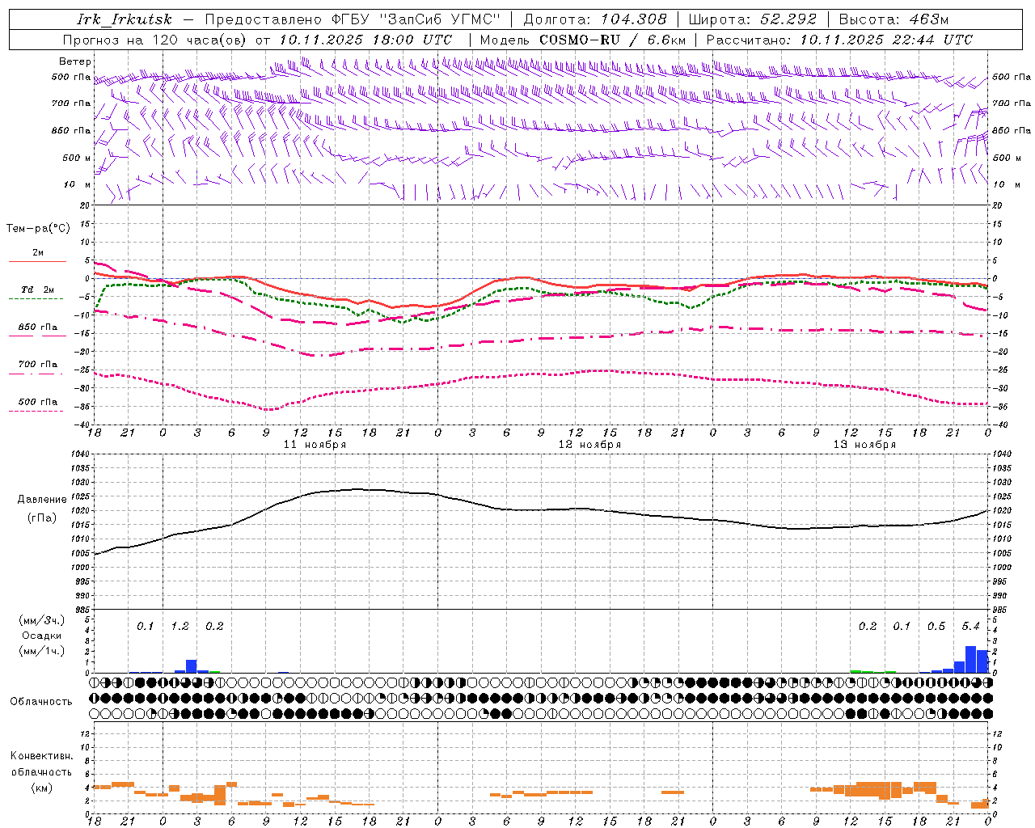The width and height of the screenshot is (1035, 828).
Task: Click the tallest blue precipitation bar on 11 ноября
Action: (192, 666)
